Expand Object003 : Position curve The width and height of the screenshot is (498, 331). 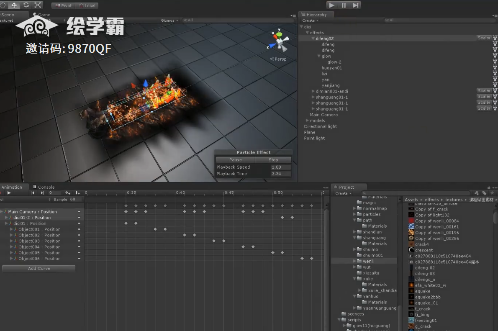tap(11, 241)
